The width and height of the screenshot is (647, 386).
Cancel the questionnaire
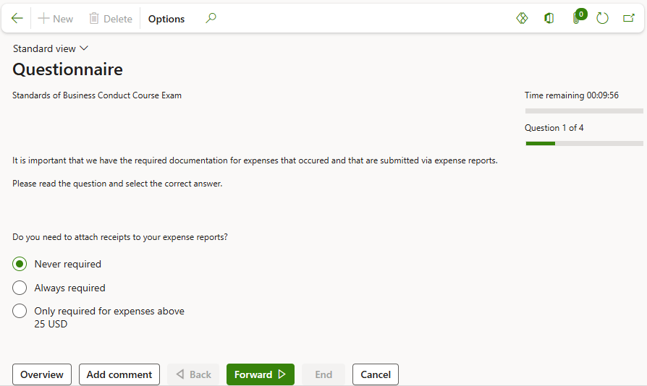pos(376,374)
